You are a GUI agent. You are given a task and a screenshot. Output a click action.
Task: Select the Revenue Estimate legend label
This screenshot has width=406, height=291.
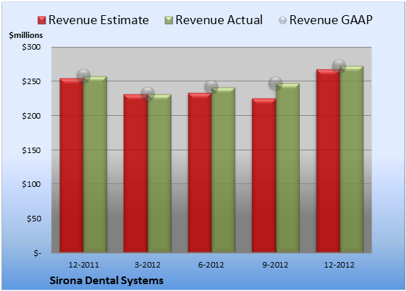(99, 20)
